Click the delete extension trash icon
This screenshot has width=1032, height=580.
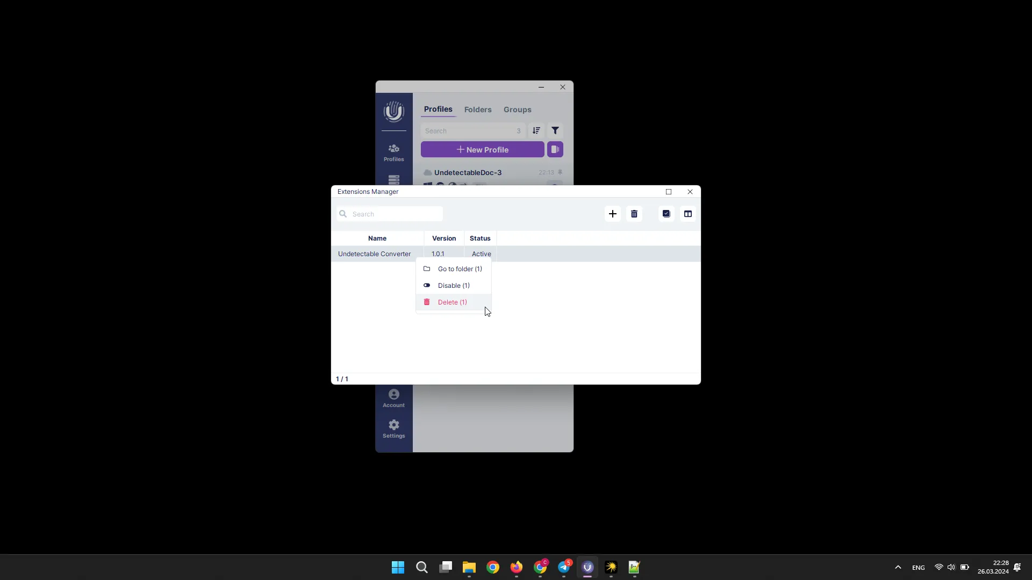[x=634, y=214]
